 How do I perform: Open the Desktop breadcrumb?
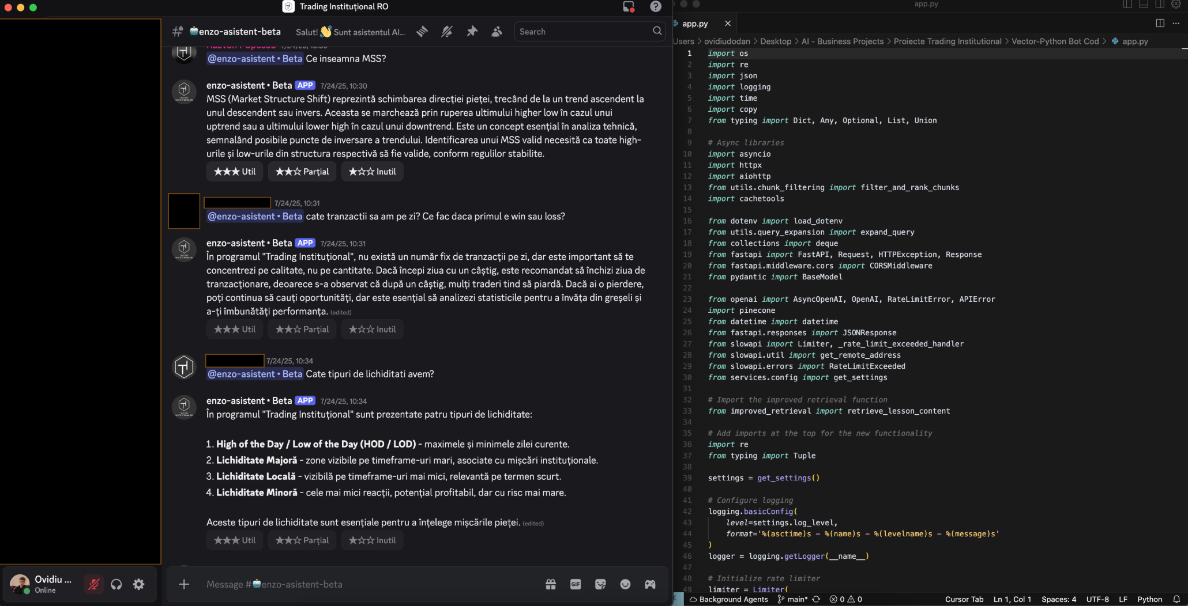coord(776,41)
